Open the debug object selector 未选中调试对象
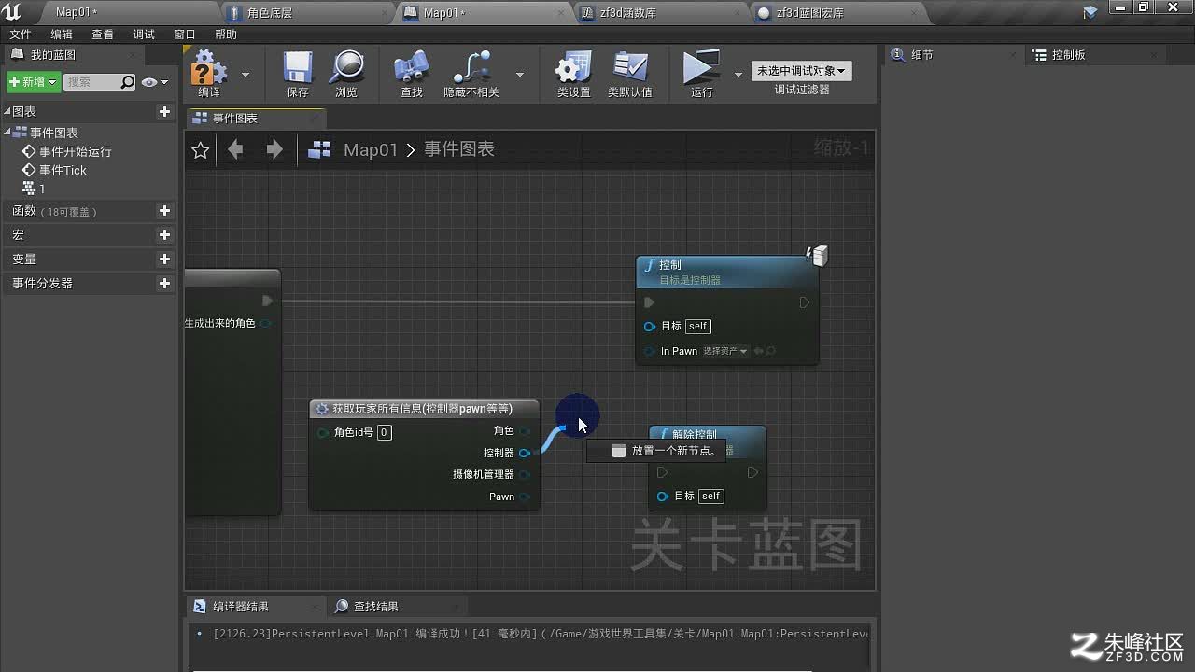 click(802, 71)
